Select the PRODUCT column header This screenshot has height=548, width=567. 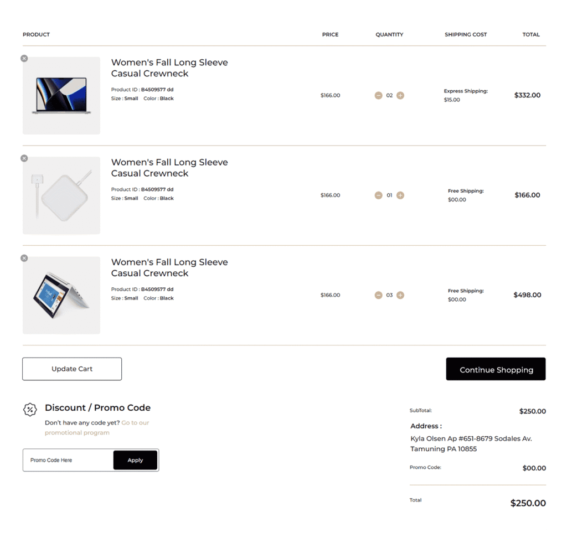point(36,34)
